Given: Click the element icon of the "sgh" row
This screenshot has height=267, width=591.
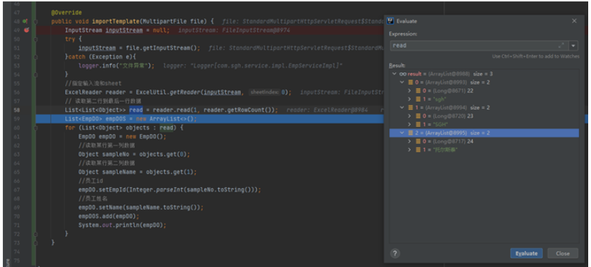Looking at the screenshot, I should click(x=418, y=99).
